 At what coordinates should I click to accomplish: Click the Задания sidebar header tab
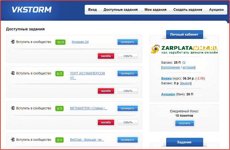pos(185,142)
